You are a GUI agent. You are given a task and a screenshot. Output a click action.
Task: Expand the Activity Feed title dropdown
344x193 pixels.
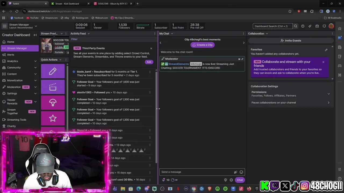(89, 34)
